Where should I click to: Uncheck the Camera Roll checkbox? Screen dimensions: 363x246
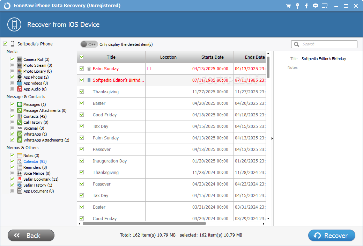pos(12,59)
